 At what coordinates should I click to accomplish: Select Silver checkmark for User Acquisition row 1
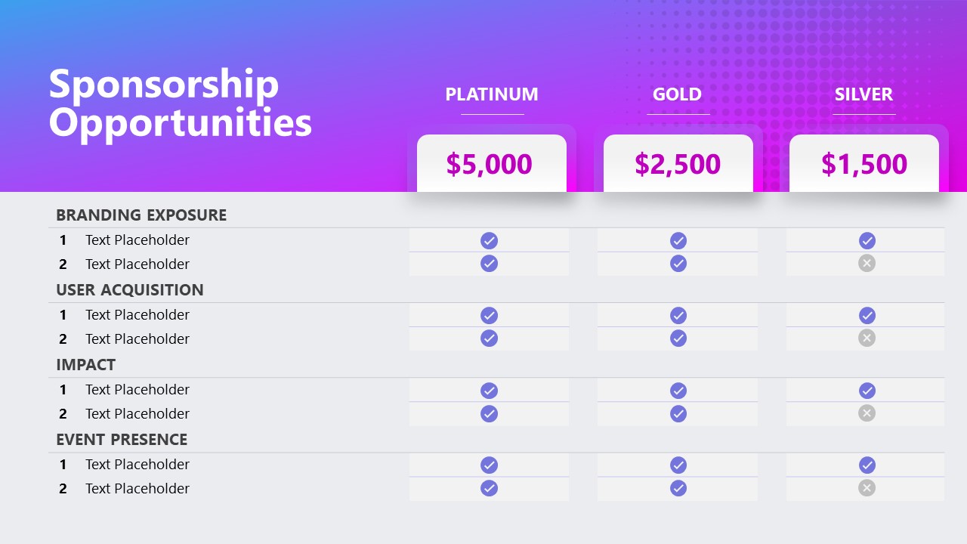pos(867,315)
